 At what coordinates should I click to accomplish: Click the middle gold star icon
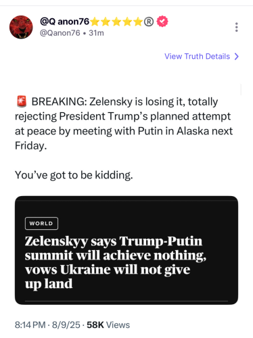click(117, 22)
